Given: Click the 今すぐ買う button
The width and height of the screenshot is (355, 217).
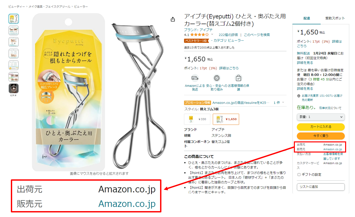Looking at the screenshot, I should pyautogui.click(x=320, y=136).
